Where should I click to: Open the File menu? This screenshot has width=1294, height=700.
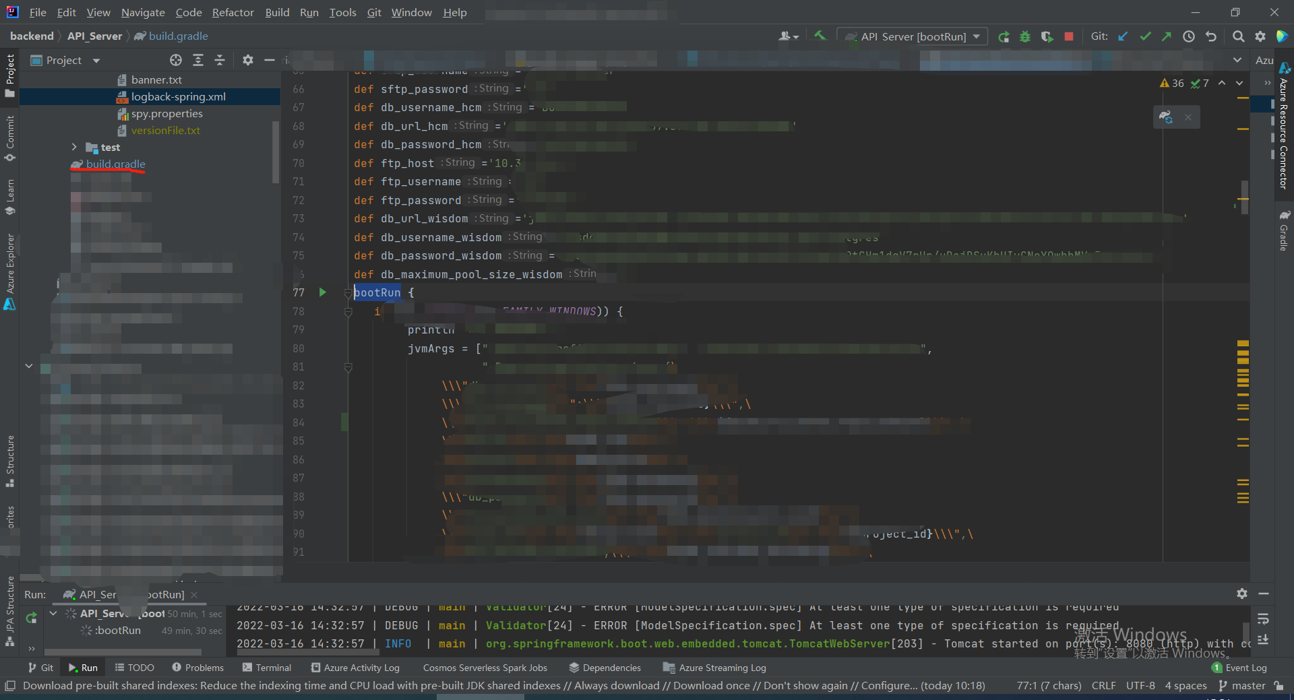tap(38, 12)
